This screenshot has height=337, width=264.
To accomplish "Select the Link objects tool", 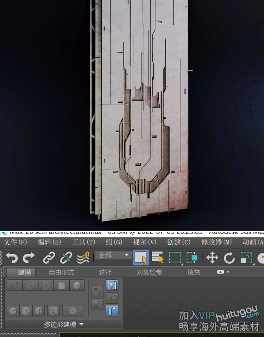I will click(49, 258).
